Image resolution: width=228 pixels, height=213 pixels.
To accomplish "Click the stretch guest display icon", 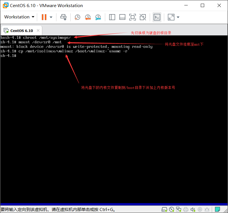I will point(171,17).
